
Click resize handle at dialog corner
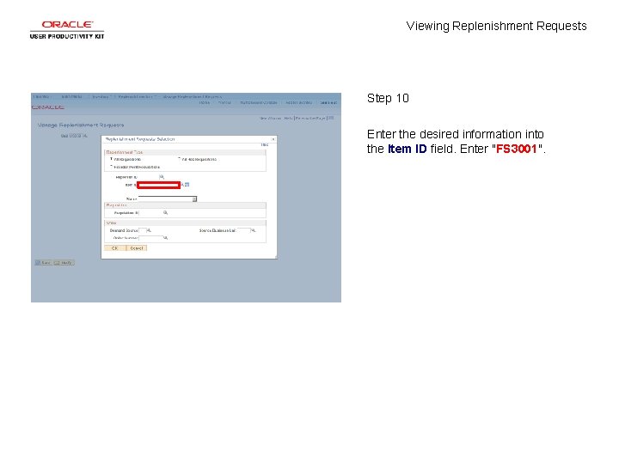pos(276,257)
